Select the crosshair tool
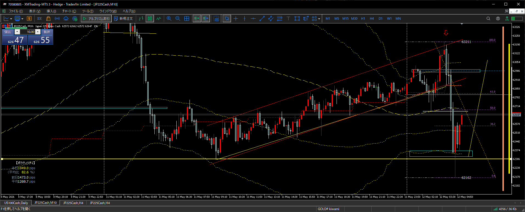Screen dimensions: 525x212 [236, 19]
